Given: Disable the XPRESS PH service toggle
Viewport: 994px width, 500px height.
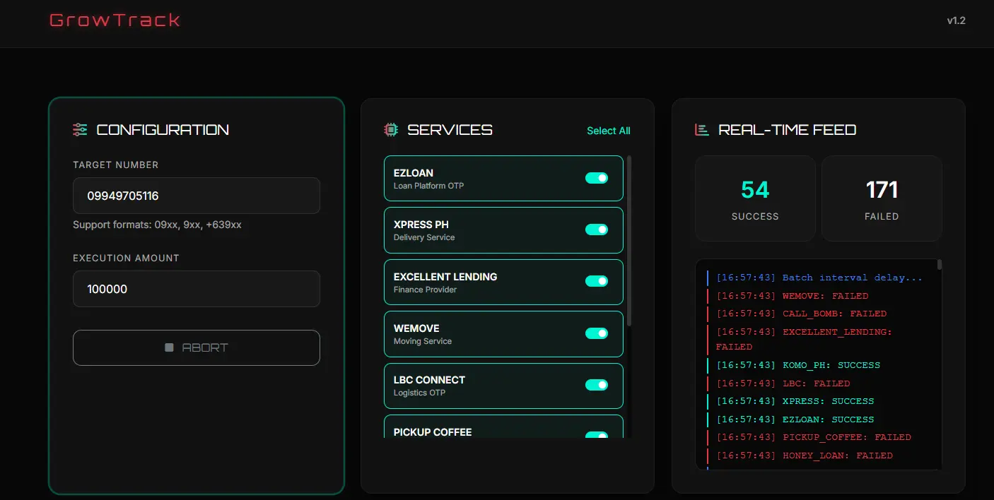Looking at the screenshot, I should click(x=597, y=230).
